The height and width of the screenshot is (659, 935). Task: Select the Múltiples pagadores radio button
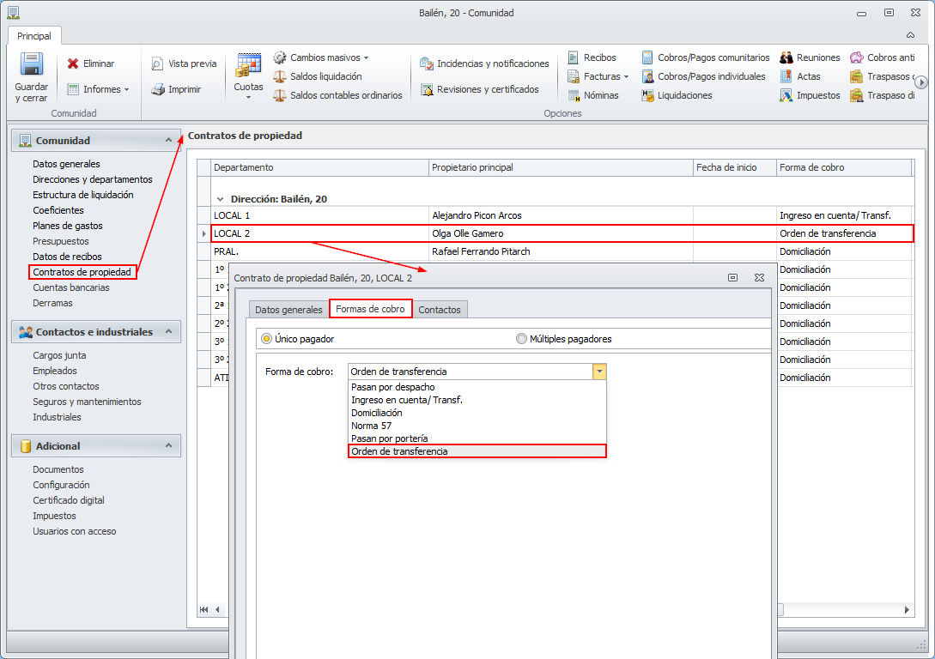click(x=521, y=338)
